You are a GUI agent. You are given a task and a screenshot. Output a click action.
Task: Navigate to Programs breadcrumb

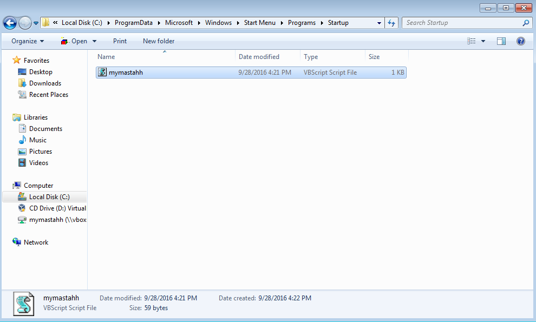coord(302,23)
